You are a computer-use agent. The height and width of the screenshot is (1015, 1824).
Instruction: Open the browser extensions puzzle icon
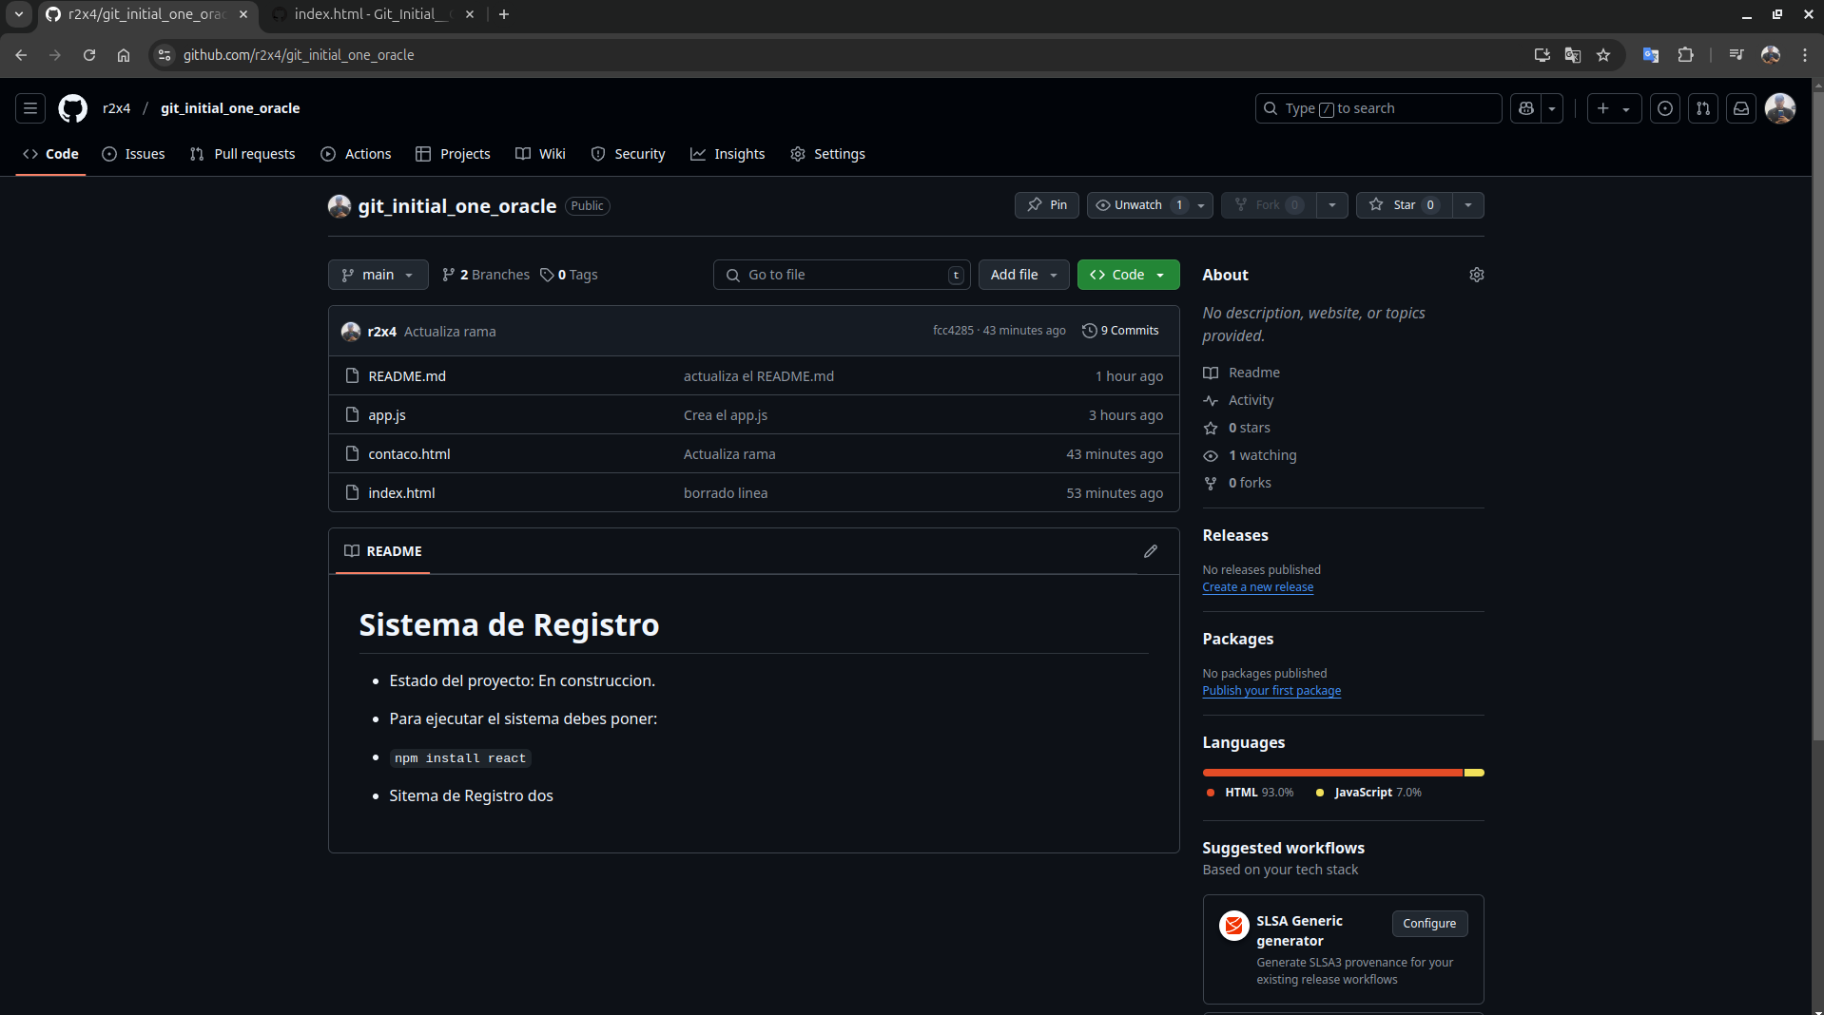(1686, 55)
